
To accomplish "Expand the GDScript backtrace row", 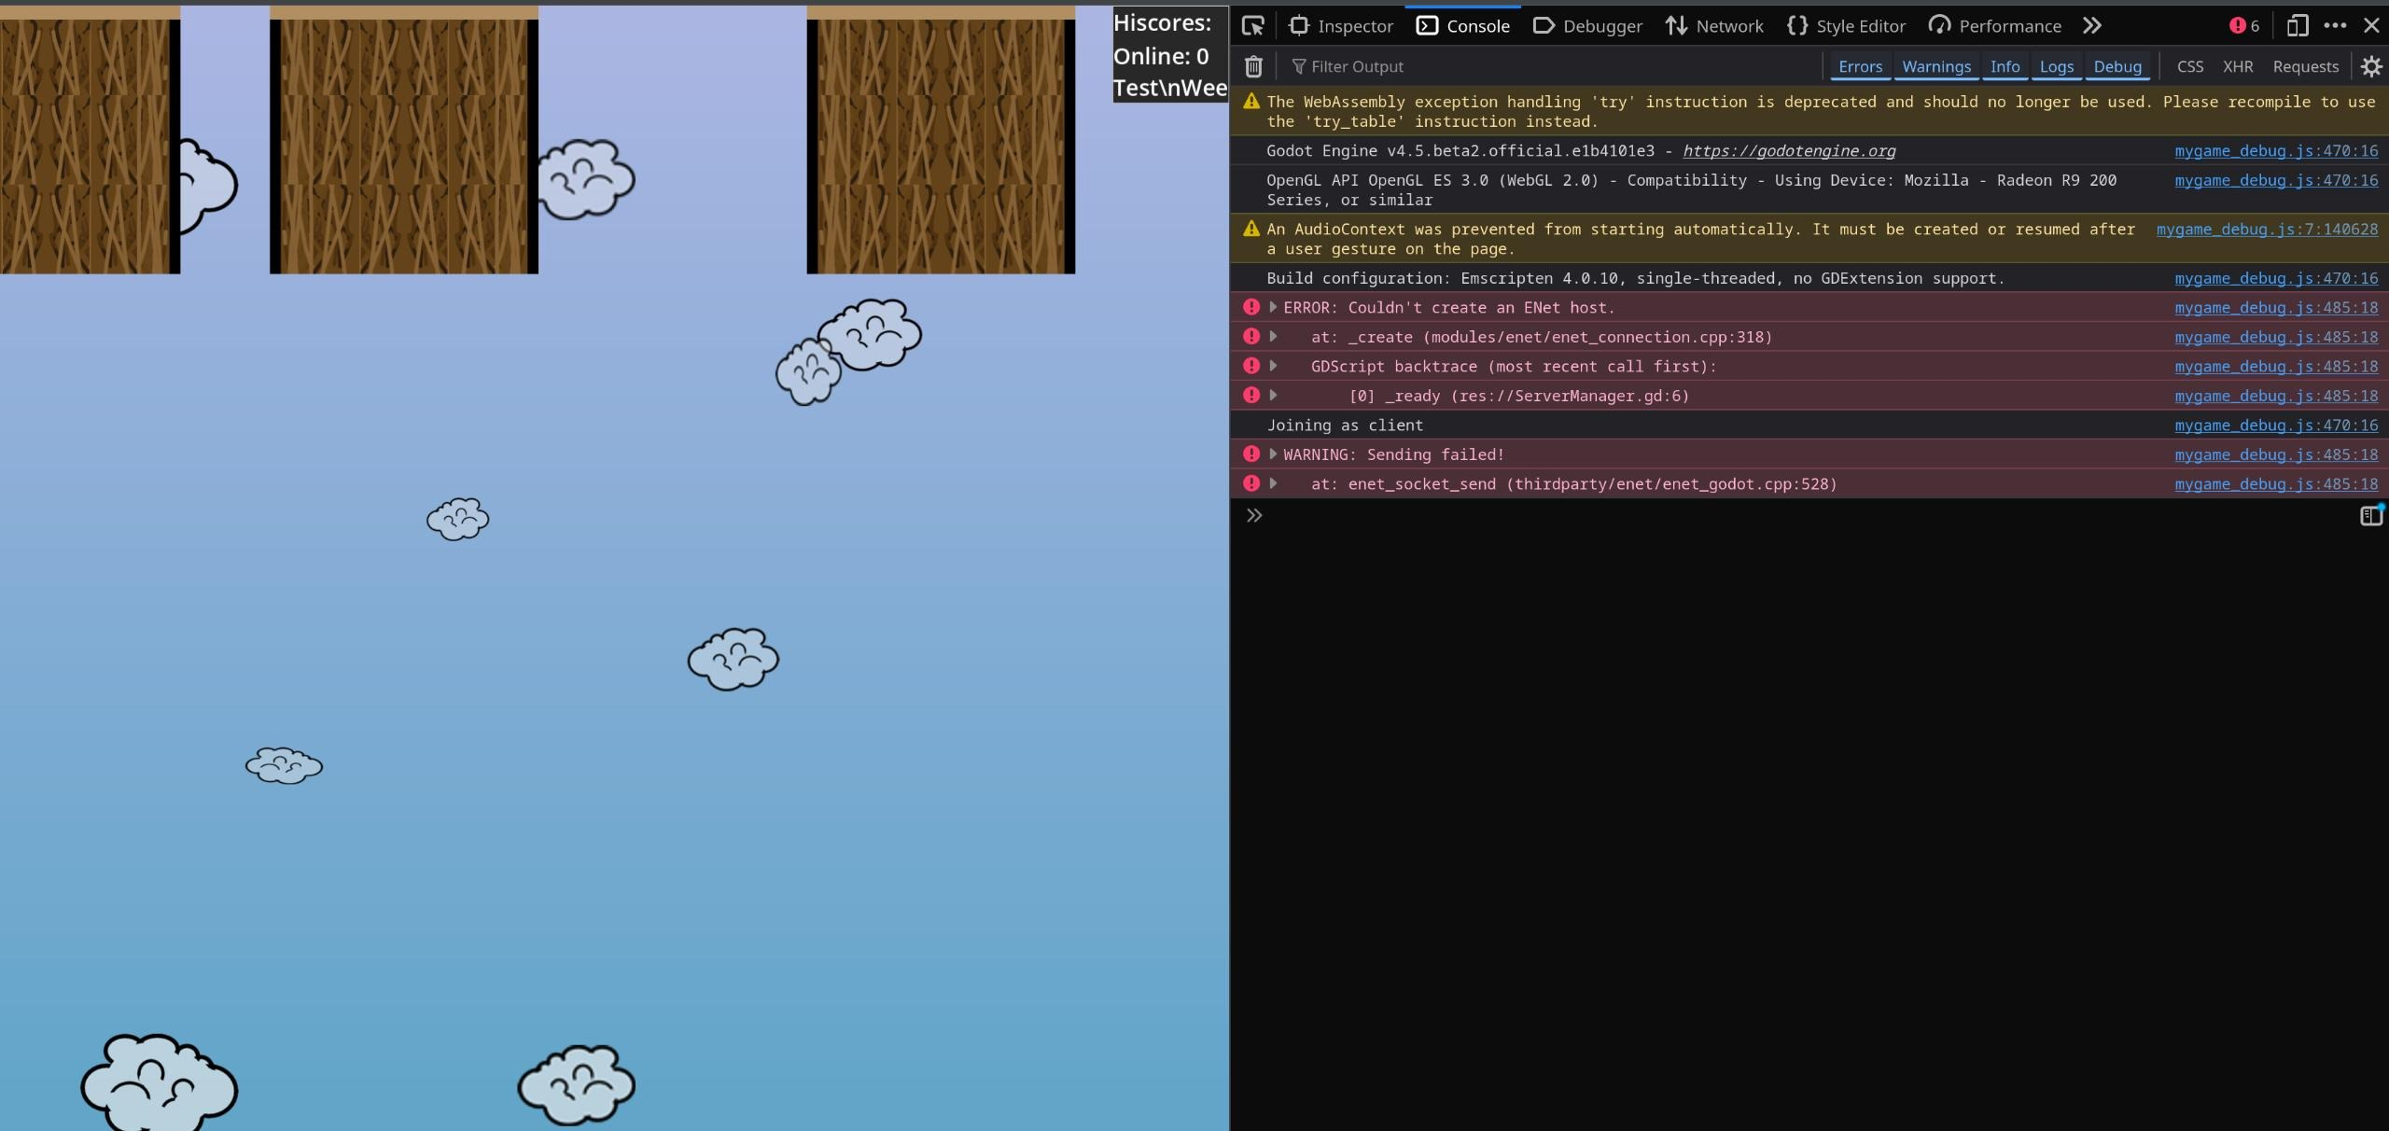I will (1273, 366).
